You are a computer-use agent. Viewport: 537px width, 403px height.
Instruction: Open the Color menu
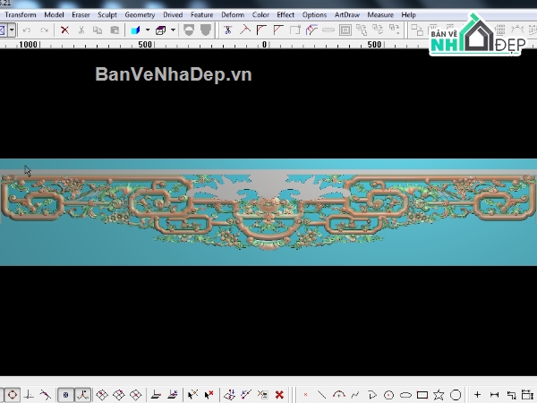[x=260, y=14]
